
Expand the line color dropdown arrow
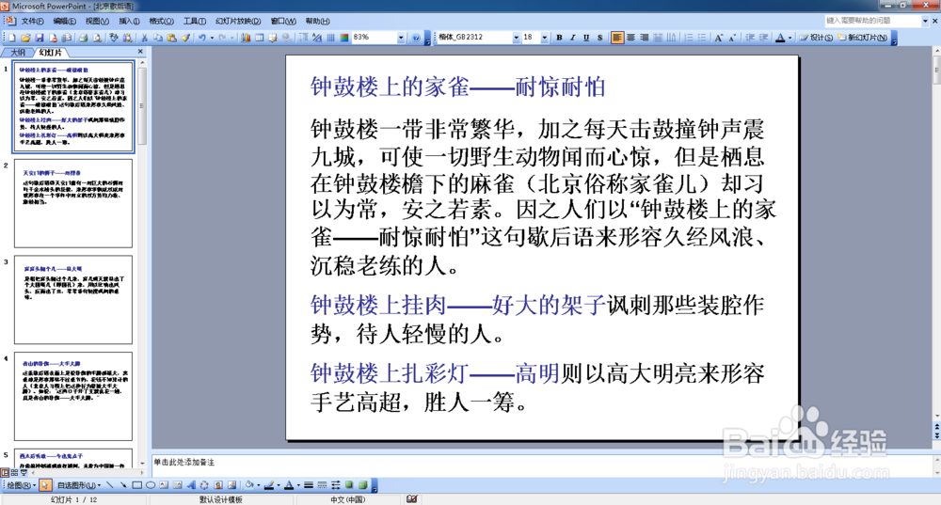pos(279,485)
